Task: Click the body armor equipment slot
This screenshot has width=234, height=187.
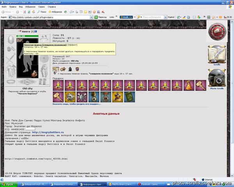Action: tap(11, 71)
